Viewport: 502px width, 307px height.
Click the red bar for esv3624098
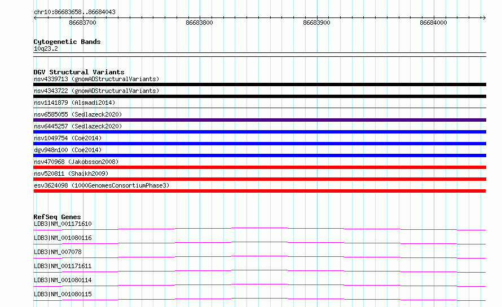259,191
